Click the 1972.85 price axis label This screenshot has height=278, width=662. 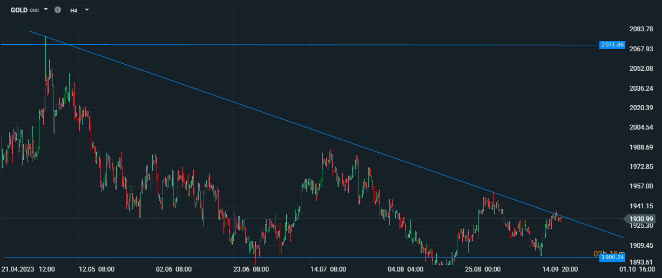(x=641, y=166)
